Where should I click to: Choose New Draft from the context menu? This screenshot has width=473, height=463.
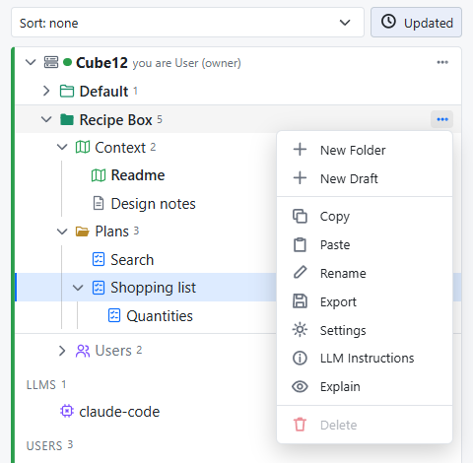click(365, 178)
